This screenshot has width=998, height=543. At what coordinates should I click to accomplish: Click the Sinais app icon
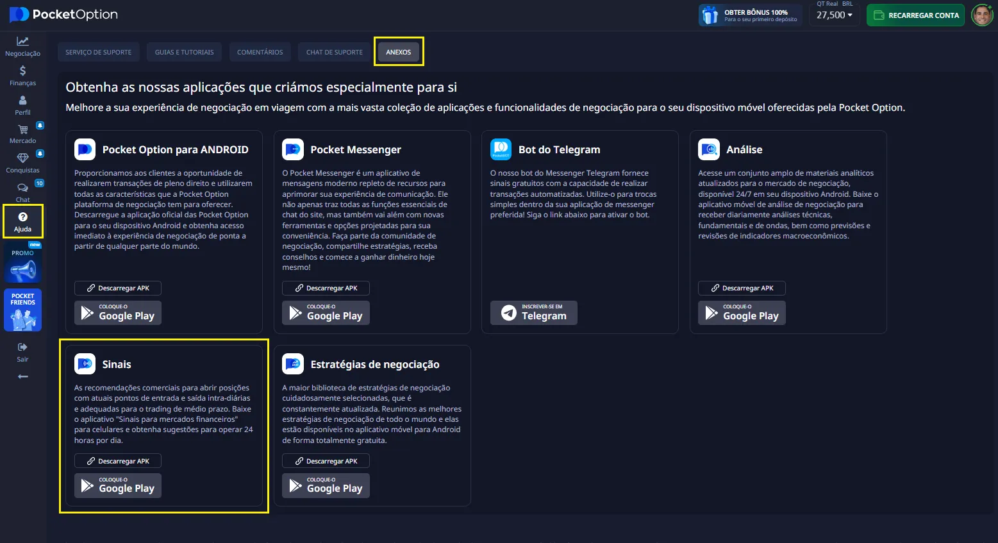coord(85,364)
